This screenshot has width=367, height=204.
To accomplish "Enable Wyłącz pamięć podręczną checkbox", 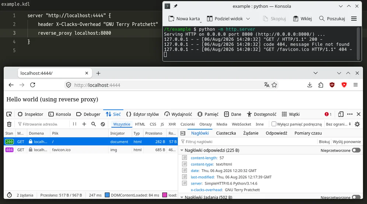I will 274,124.
